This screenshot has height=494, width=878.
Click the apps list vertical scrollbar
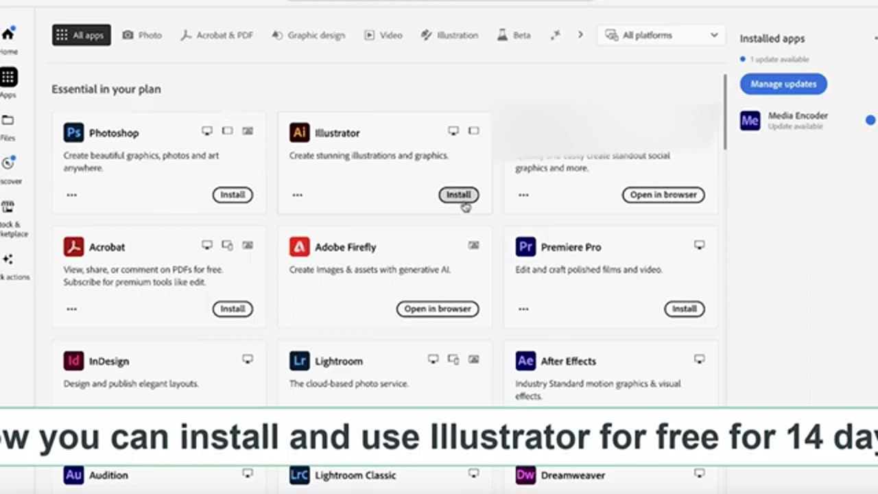[724, 112]
